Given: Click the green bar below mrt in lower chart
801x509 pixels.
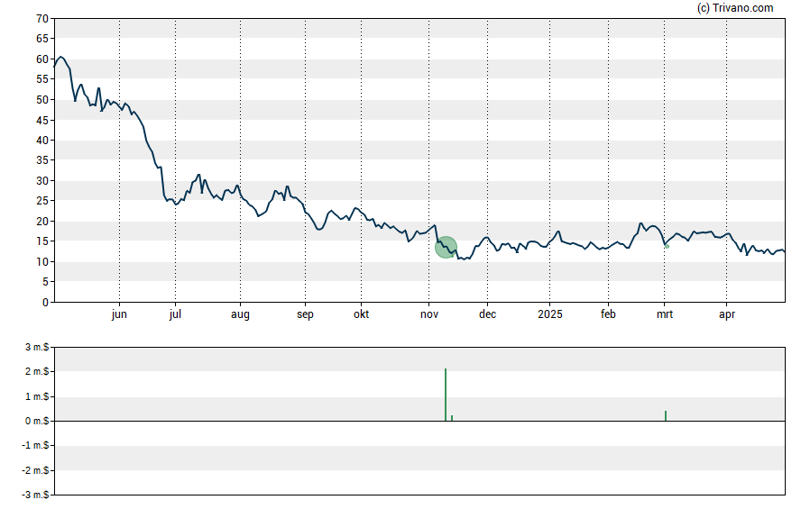Looking at the screenshot, I should coord(666,415).
